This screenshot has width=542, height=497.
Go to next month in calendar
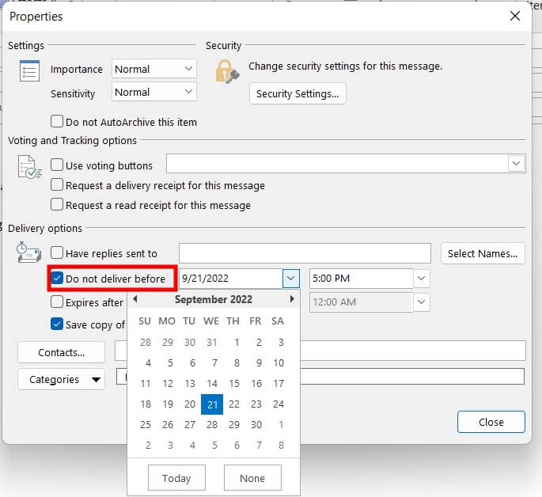[292, 299]
